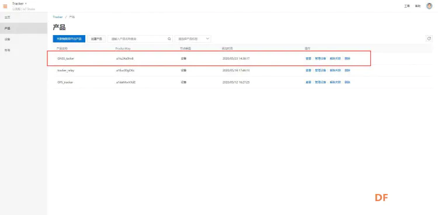Click the blue 关联物联网平台产品 button

[x=69, y=39]
